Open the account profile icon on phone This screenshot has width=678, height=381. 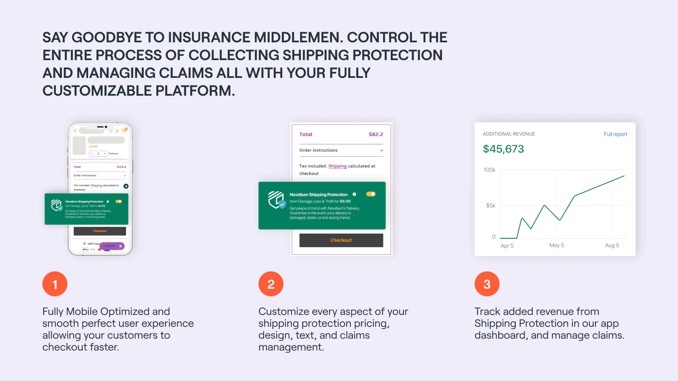(117, 130)
